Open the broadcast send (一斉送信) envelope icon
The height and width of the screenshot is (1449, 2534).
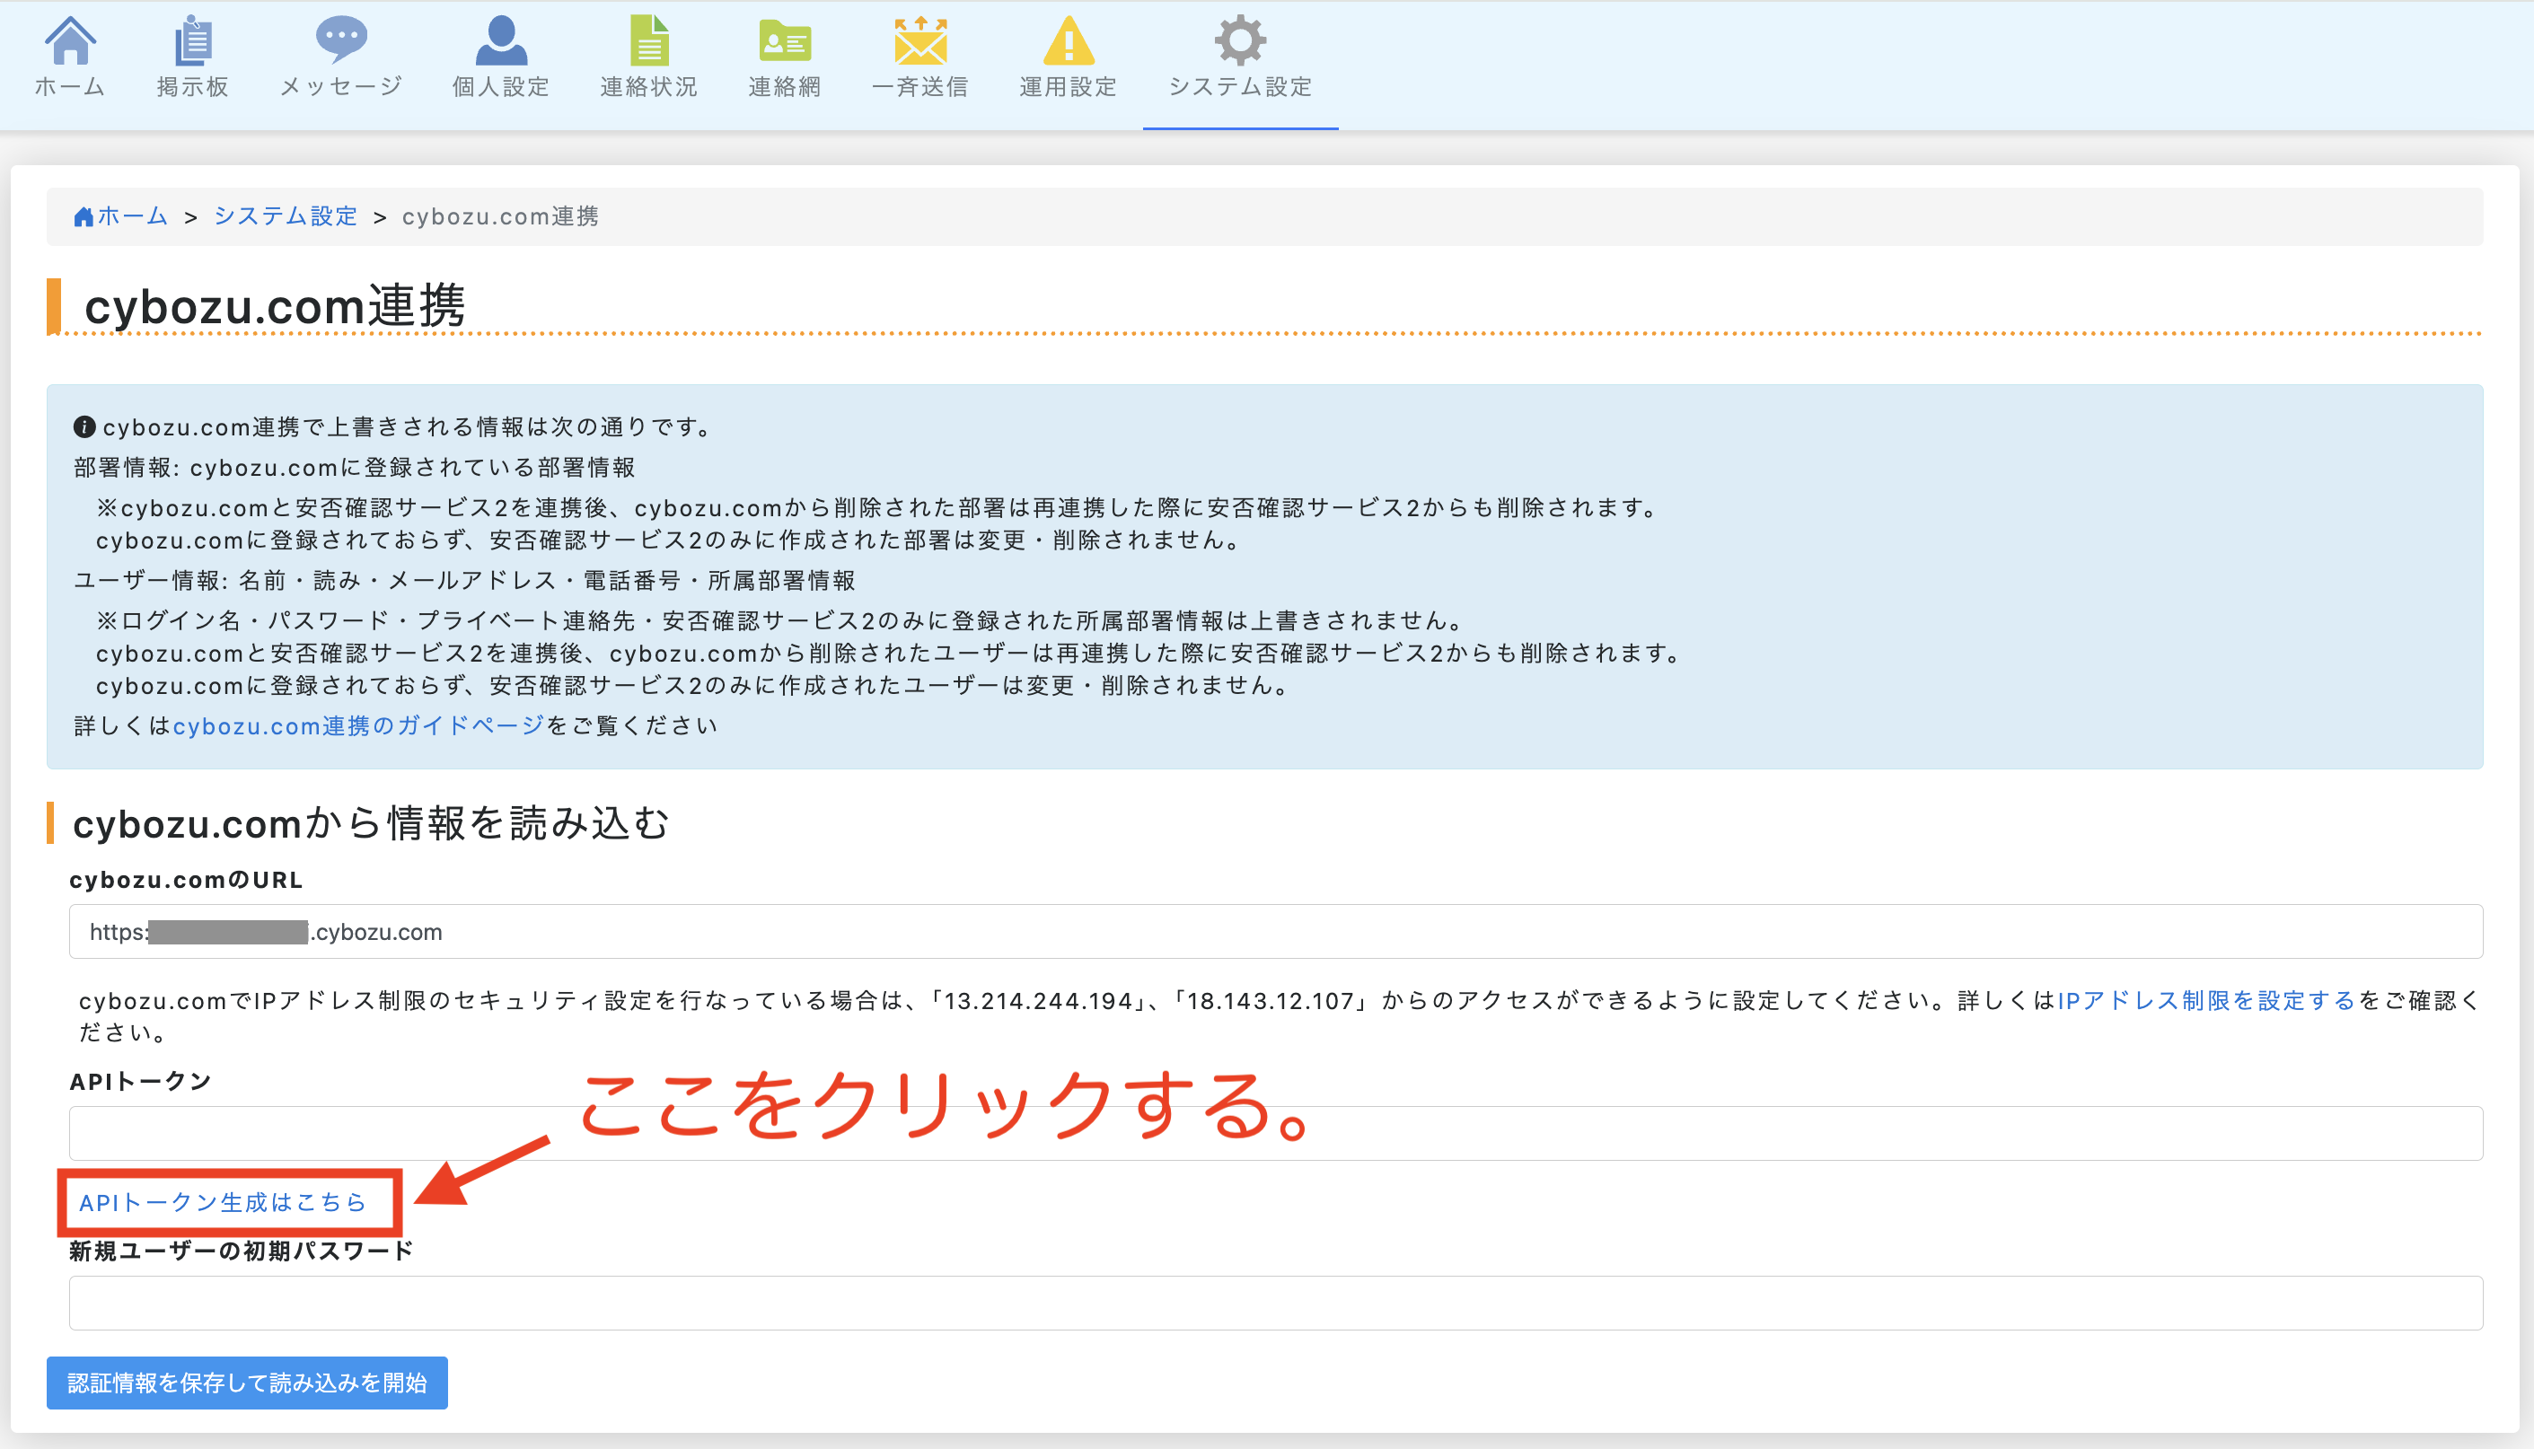(x=920, y=40)
